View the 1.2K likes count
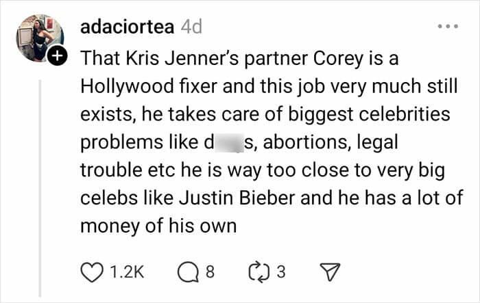This screenshot has width=480, height=303. (x=127, y=272)
